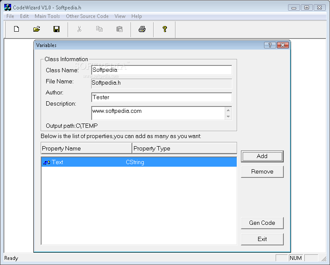The image size is (330, 265).
Task: Open the Other Source Code menu
Action: pos(87,16)
